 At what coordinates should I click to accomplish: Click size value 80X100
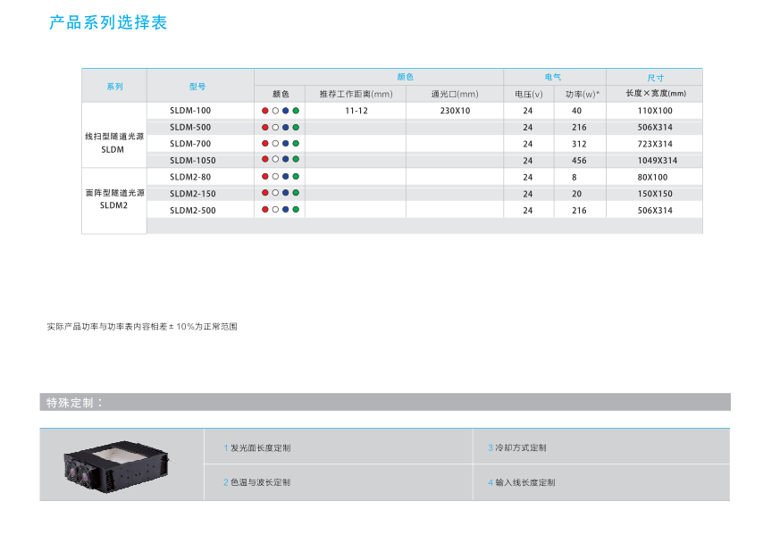point(652,178)
